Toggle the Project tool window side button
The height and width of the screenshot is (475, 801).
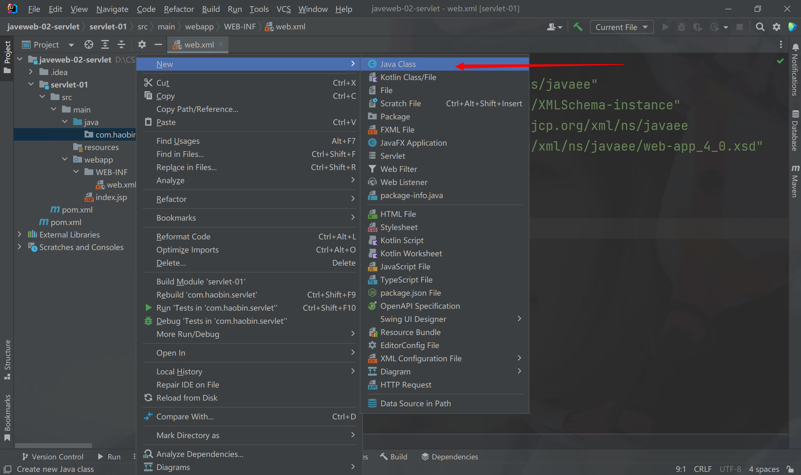point(7,57)
